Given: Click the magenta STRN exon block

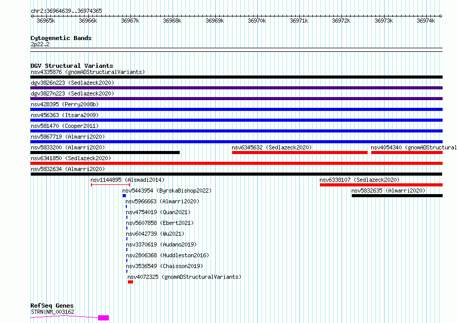Looking at the screenshot, I should point(103,318).
